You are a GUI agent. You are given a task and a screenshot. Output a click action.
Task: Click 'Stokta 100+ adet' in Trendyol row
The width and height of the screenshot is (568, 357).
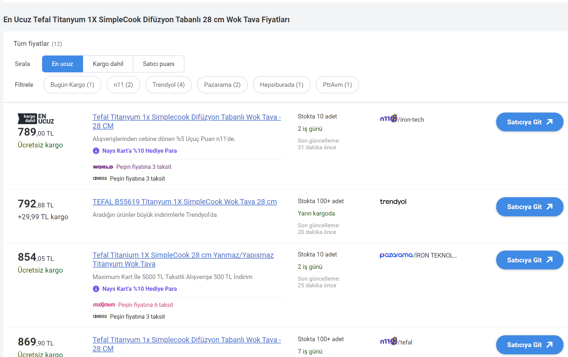pos(321,201)
